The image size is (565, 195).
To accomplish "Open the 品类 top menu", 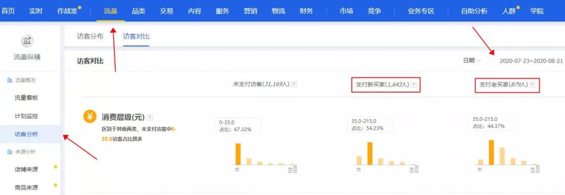I will tap(139, 11).
